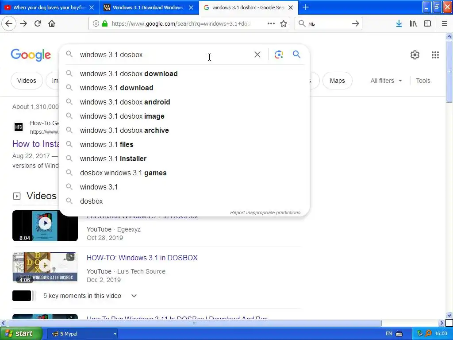Choose suggestion windows 3.1 dosbox download
The height and width of the screenshot is (340, 453).
tap(184, 74)
